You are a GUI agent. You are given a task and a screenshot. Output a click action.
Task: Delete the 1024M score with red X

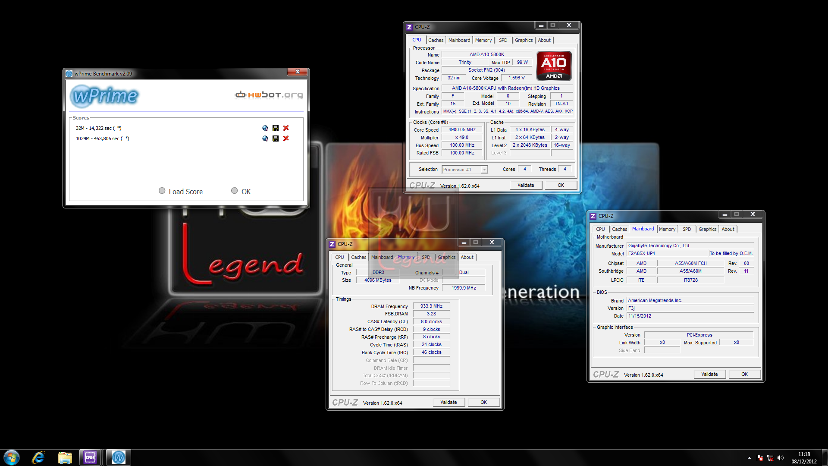coord(286,139)
